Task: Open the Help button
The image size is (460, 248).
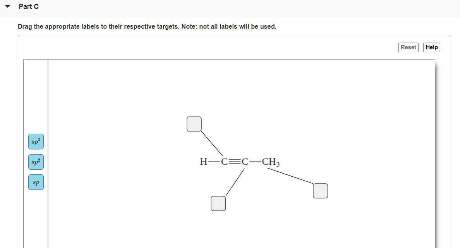Action: [432, 47]
